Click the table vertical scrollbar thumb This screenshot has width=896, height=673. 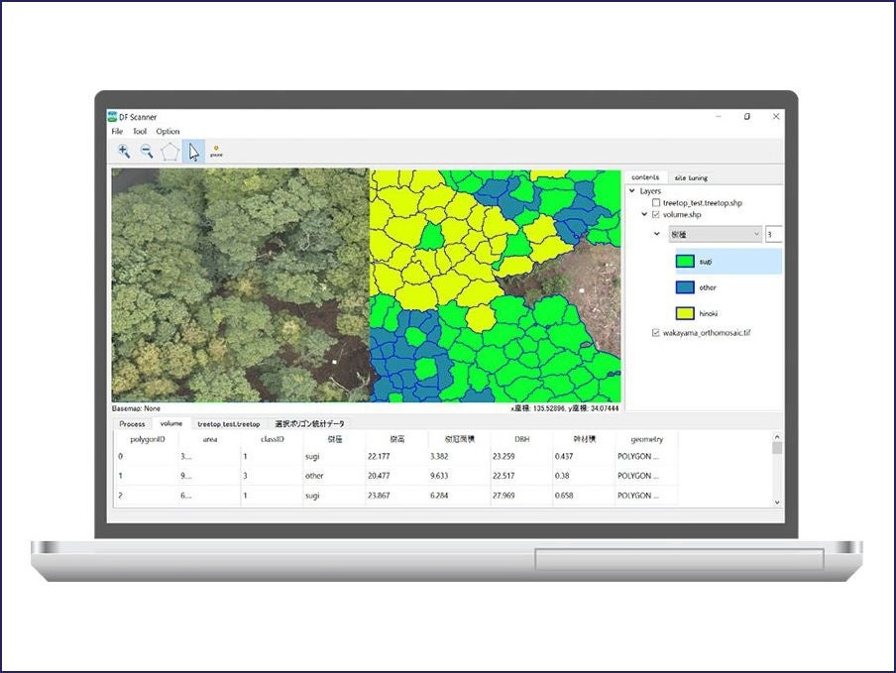pos(777,448)
